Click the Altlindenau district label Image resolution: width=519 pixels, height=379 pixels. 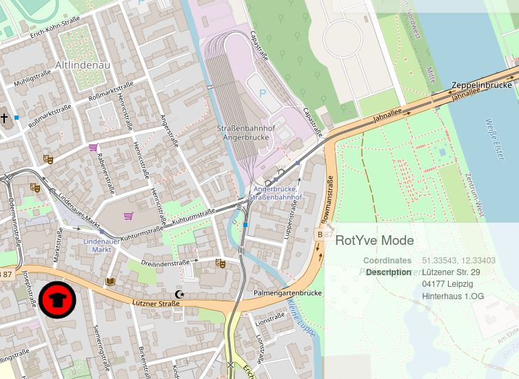click(x=83, y=65)
